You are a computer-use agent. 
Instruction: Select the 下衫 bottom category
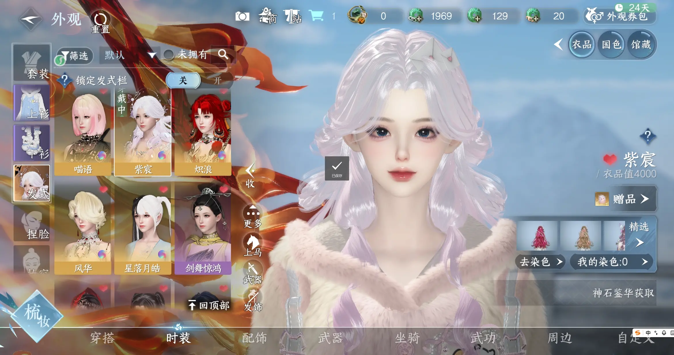tap(32, 143)
